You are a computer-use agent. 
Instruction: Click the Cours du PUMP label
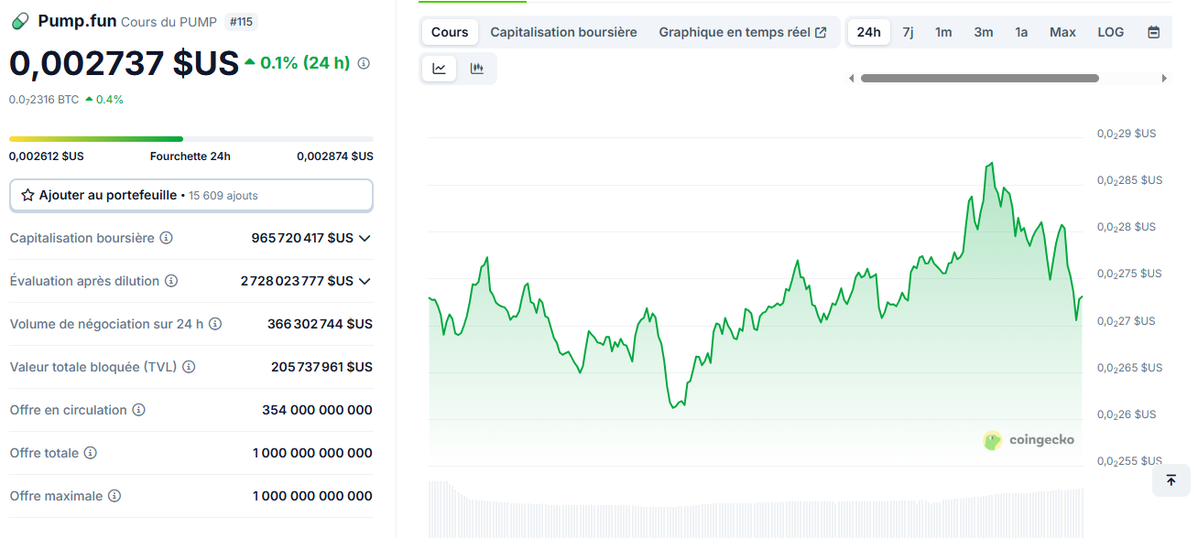point(169,22)
